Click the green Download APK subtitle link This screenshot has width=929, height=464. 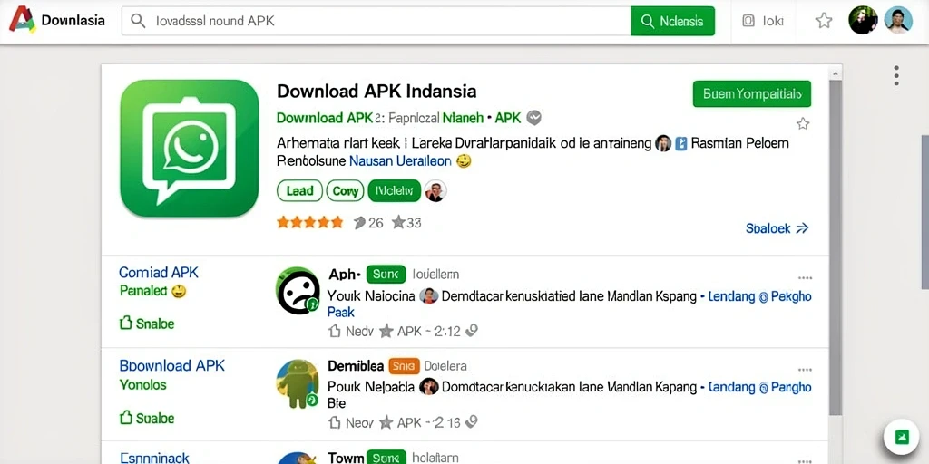325,118
